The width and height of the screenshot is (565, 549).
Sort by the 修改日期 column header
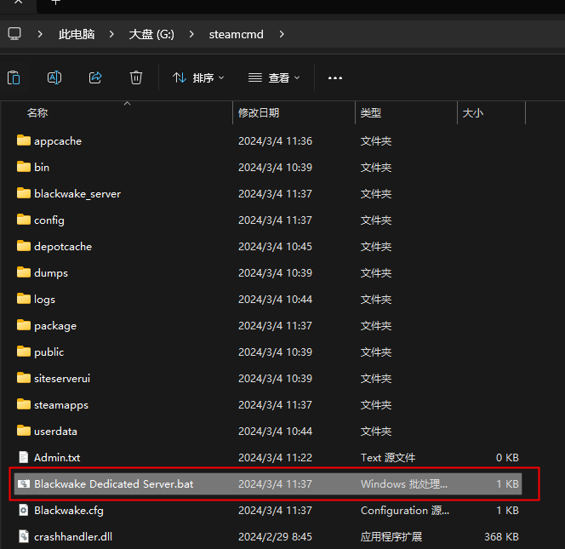pyautogui.click(x=259, y=113)
